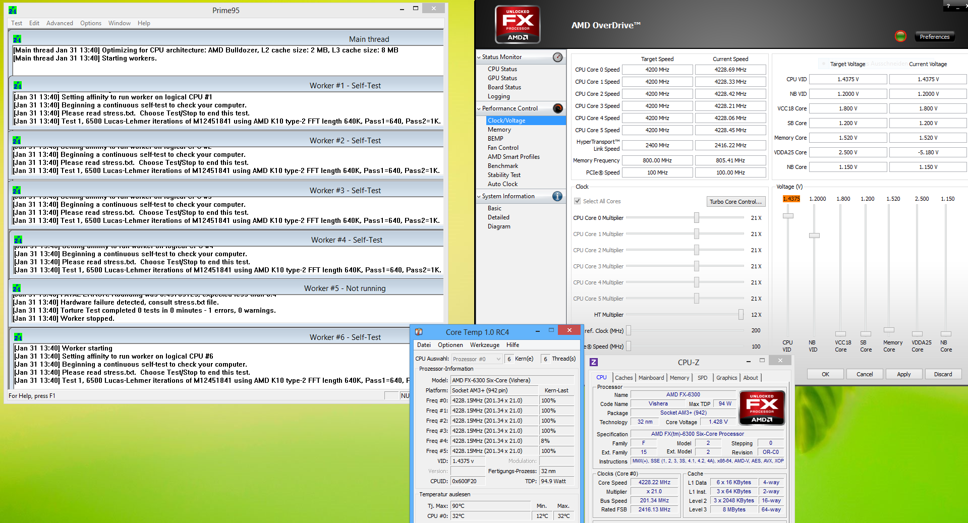The height and width of the screenshot is (523, 968).
Task: Open Logging in the sidebar
Action: pyautogui.click(x=499, y=96)
